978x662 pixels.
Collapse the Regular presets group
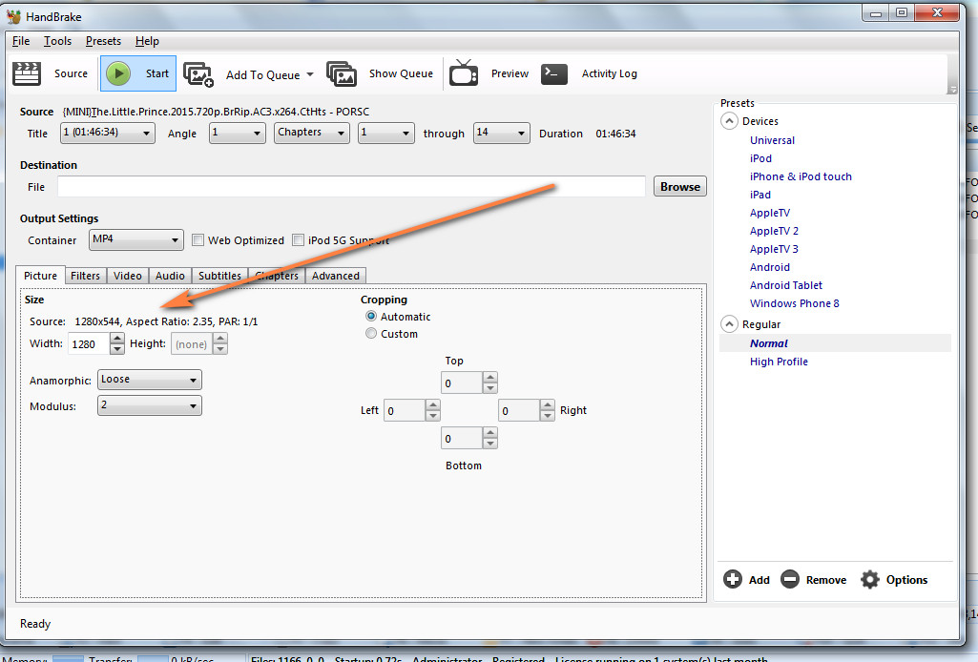729,324
